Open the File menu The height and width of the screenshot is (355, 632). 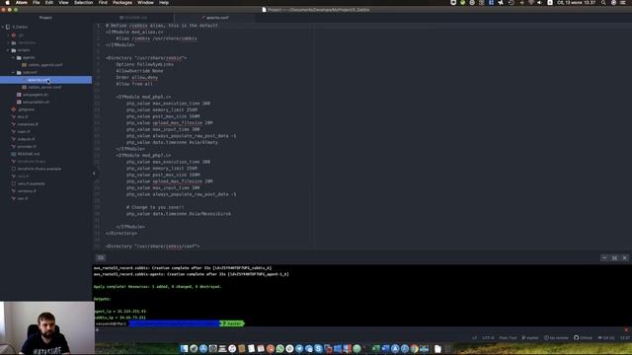36,2
